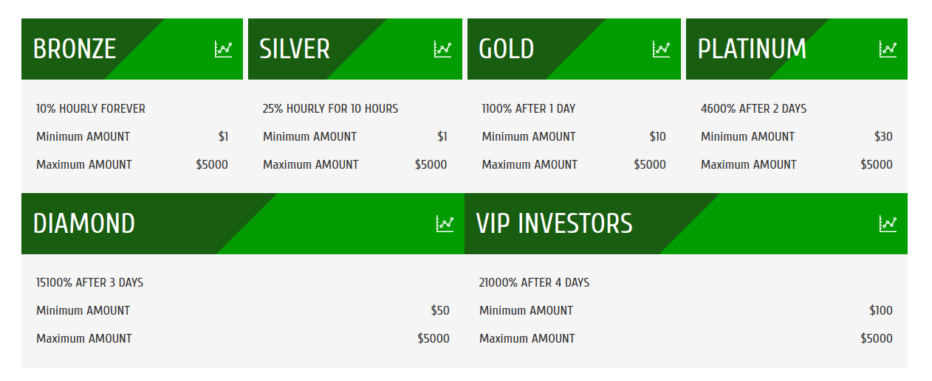Choose the DIAMOND plan heading
Viewport: 932px width, 381px height.
(x=84, y=223)
